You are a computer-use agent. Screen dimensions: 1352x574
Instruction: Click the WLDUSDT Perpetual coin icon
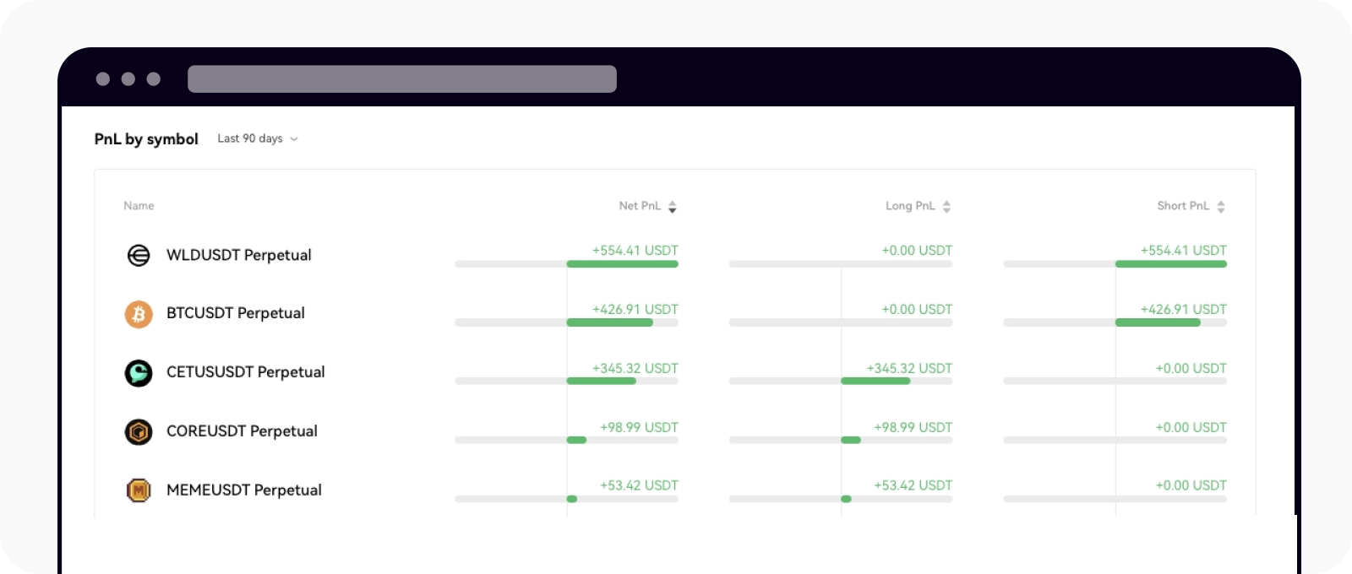(138, 255)
